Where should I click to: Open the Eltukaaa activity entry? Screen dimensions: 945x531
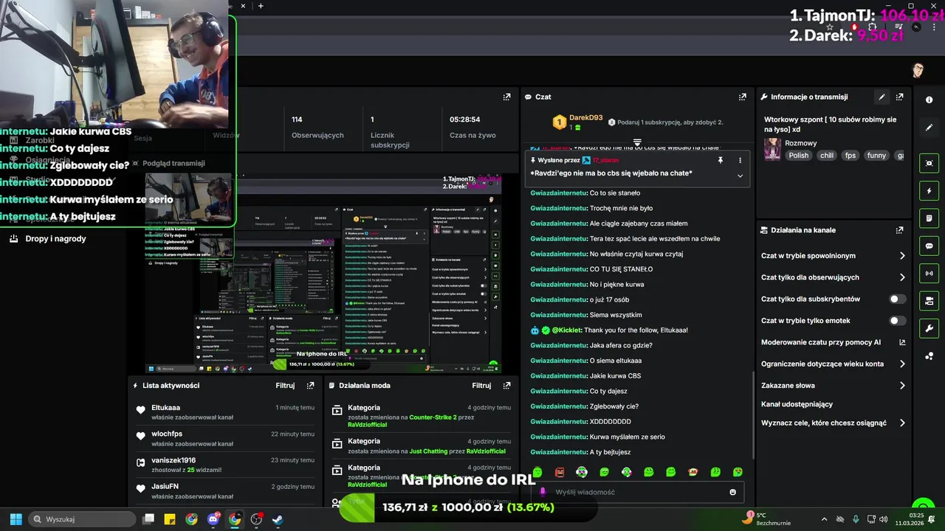(x=225, y=412)
